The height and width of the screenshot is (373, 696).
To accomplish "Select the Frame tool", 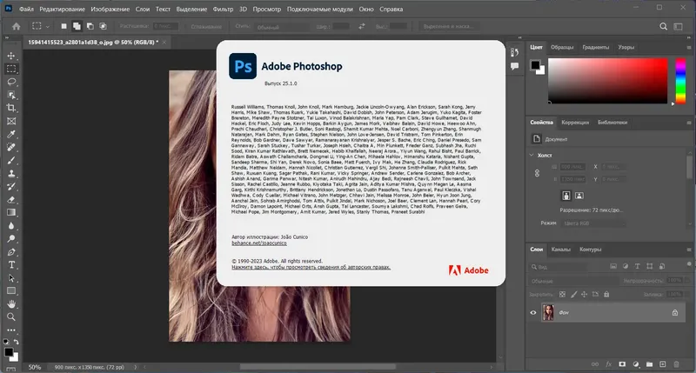I will 11,121.
